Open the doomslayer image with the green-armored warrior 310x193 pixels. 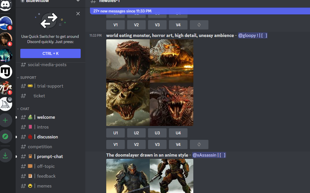[172, 176]
